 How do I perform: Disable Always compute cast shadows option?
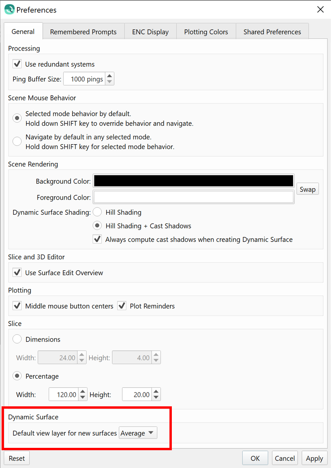click(x=97, y=239)
